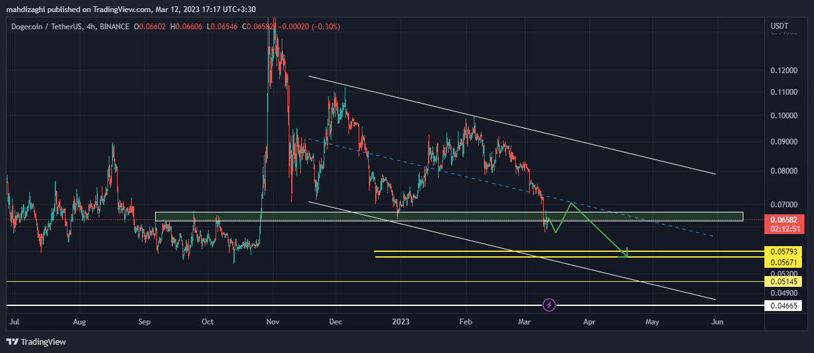Click the 0.08000 price axis tick
The width and height of the screenshot is (814, 353).
pos(783,171)
